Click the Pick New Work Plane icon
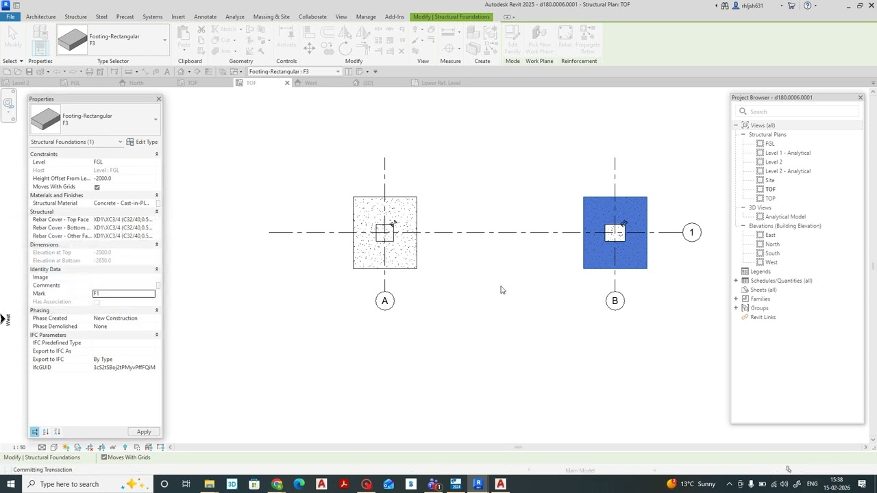Viewport: 877px width, 493px height. pyautogui.click(x=539, y=40)
